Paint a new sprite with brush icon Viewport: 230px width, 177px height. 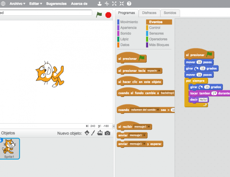[93, 133]
